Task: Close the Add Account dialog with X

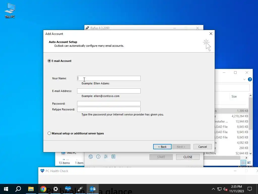Action: 211,34
